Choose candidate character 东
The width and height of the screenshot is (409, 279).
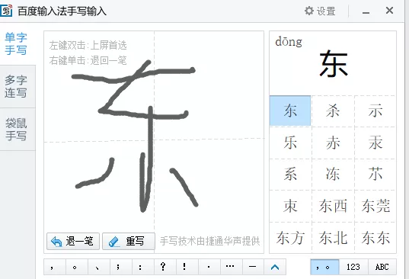tap(290, 111)
